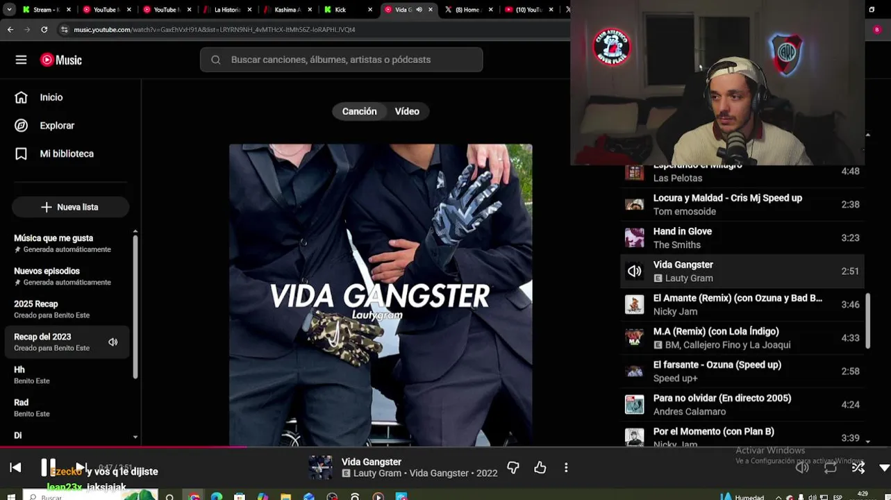
Task: Switch to the Stream - K browser tab
Action: pyautogui.click(x=47, y=10)
